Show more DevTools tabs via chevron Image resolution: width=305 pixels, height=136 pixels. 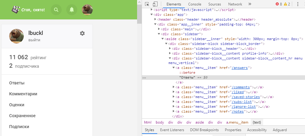pyautogui.click(x=250, y=4)
